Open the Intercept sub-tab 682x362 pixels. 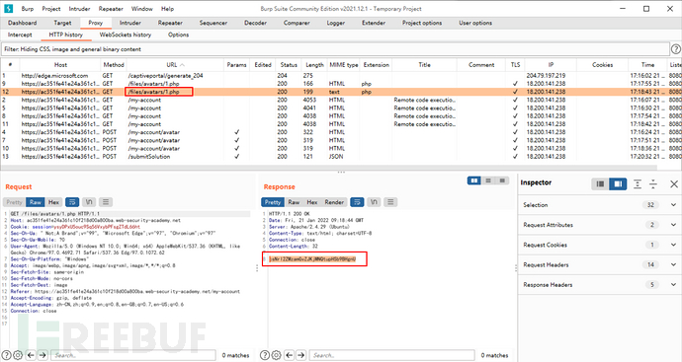point(20,35)
